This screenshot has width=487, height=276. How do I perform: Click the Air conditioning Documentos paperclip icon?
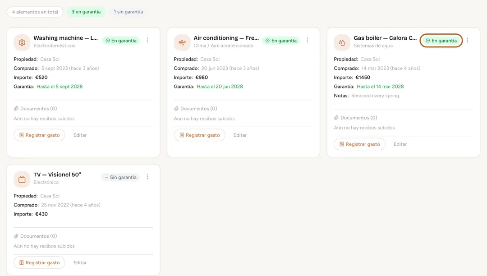click(x=176, y=109)
